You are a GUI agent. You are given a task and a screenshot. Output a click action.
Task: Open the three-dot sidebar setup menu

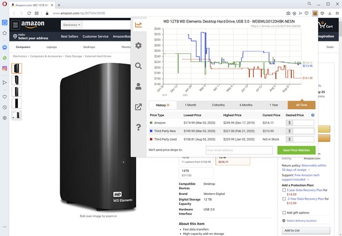point(5,227)
